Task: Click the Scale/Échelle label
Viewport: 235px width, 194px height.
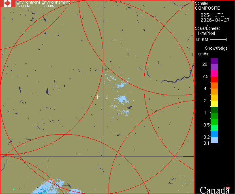Action: (x=207, y=28)
